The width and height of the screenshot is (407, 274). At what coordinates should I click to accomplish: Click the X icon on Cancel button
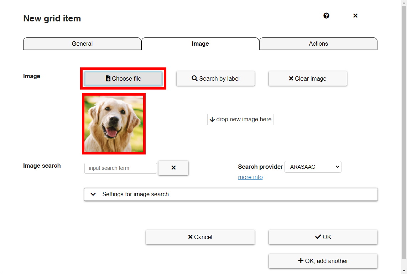tap(190, 237)
